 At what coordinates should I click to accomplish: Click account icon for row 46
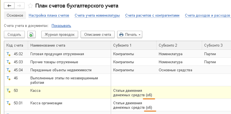coord(9,78)
